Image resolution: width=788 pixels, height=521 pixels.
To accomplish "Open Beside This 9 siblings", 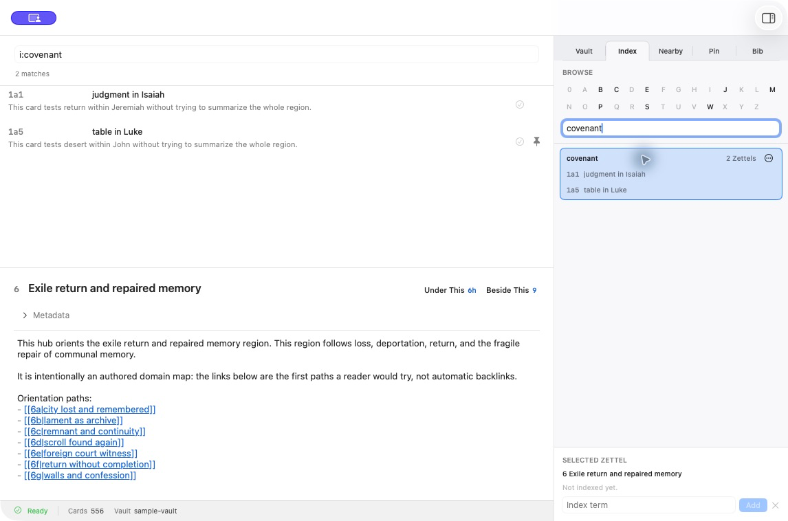I will (x=511, y=290).
